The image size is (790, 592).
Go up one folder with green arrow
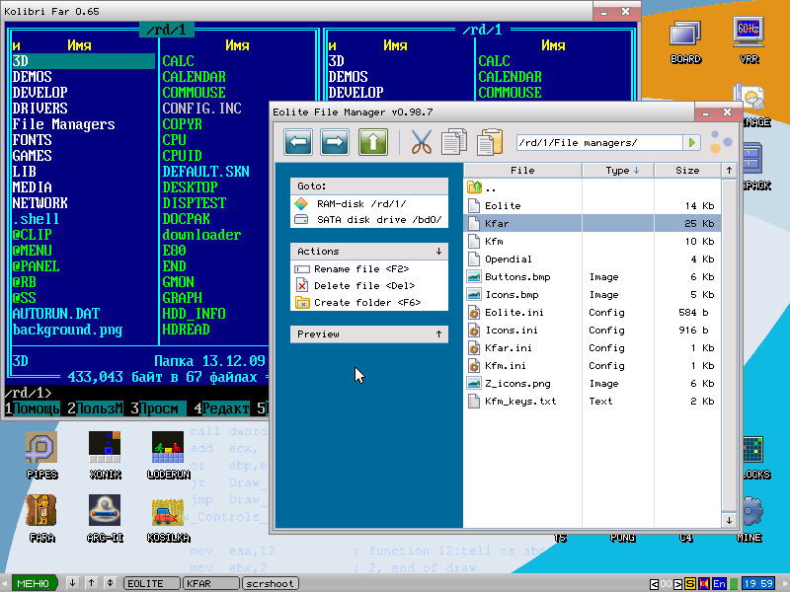(x=373, y=142)
